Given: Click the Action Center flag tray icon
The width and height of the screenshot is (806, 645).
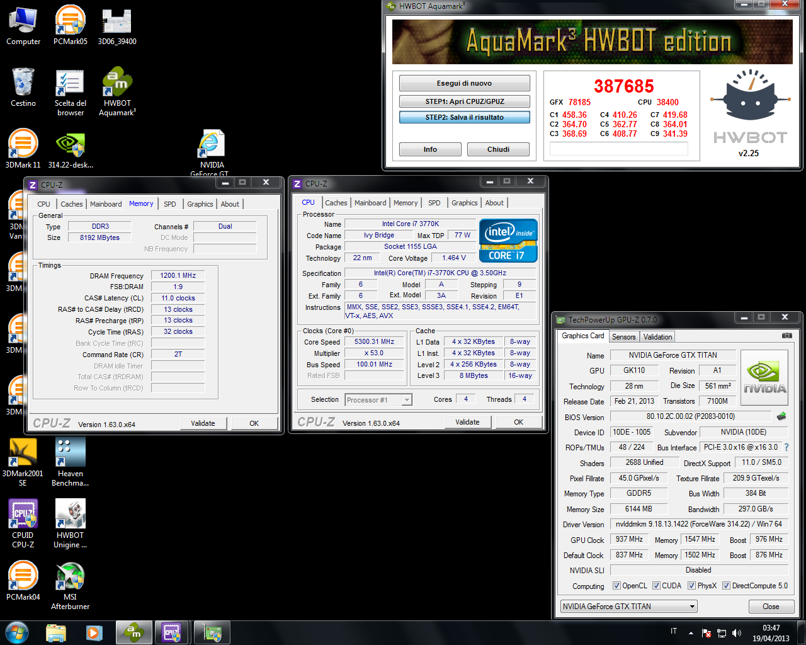Looking at the screenshot, I should tap(707, 632).
